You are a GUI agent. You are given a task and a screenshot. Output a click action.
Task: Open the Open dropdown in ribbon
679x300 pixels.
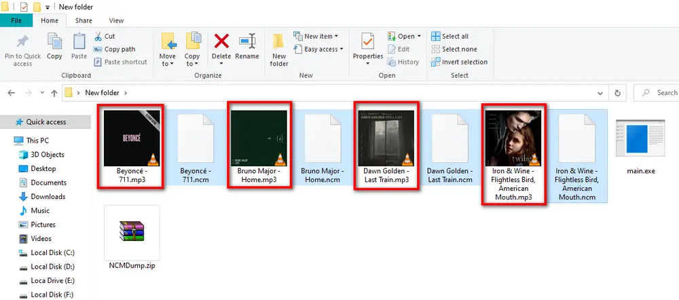coord(405,37)
